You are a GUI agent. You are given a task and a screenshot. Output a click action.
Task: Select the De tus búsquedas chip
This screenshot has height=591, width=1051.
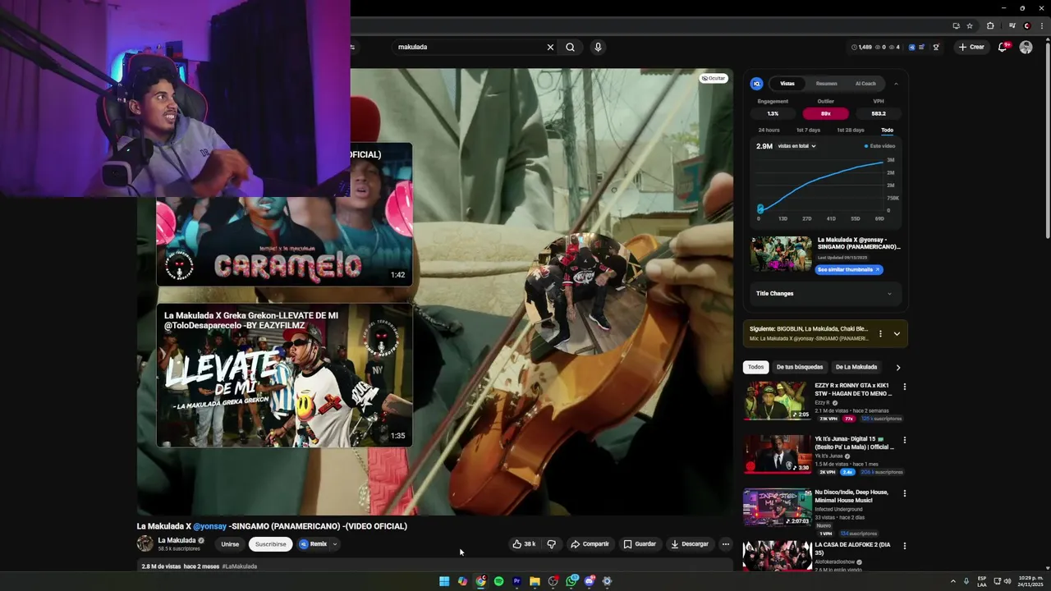(x=800, y=367)
